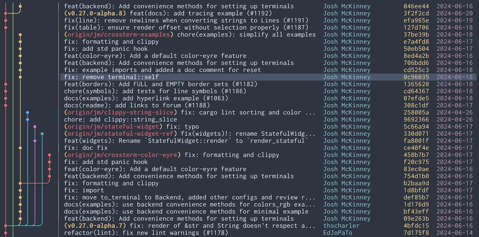Image resolution: width=479 pixels, height=237 pixels.
Task: Click the purple graph node of "fix: typo" commit
Action: click(x=35, y=127)
